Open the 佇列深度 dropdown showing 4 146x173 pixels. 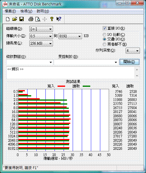pyautogui.click(x=133, y=51)
